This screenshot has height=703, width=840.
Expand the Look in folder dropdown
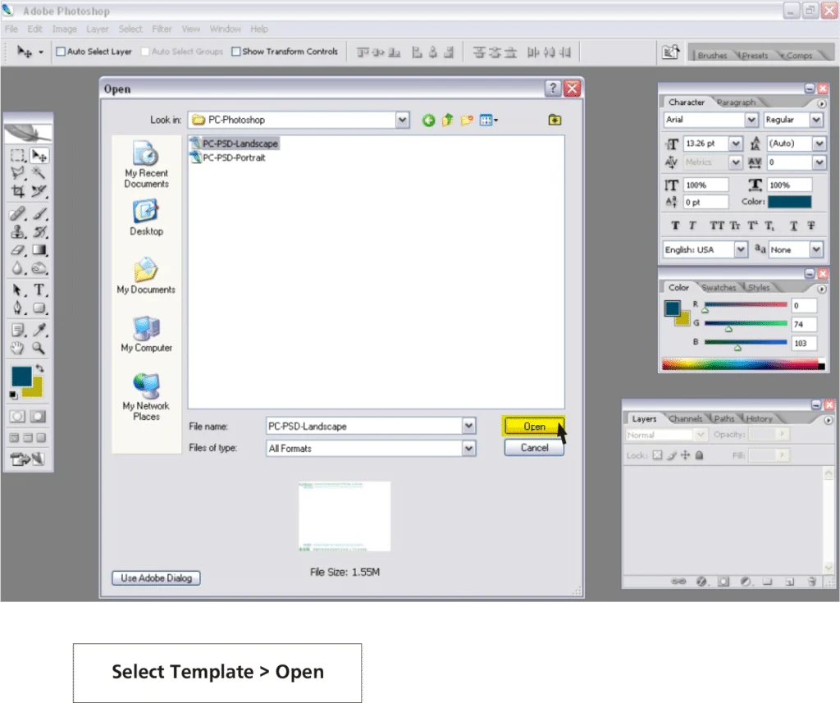tap(402, 121)
